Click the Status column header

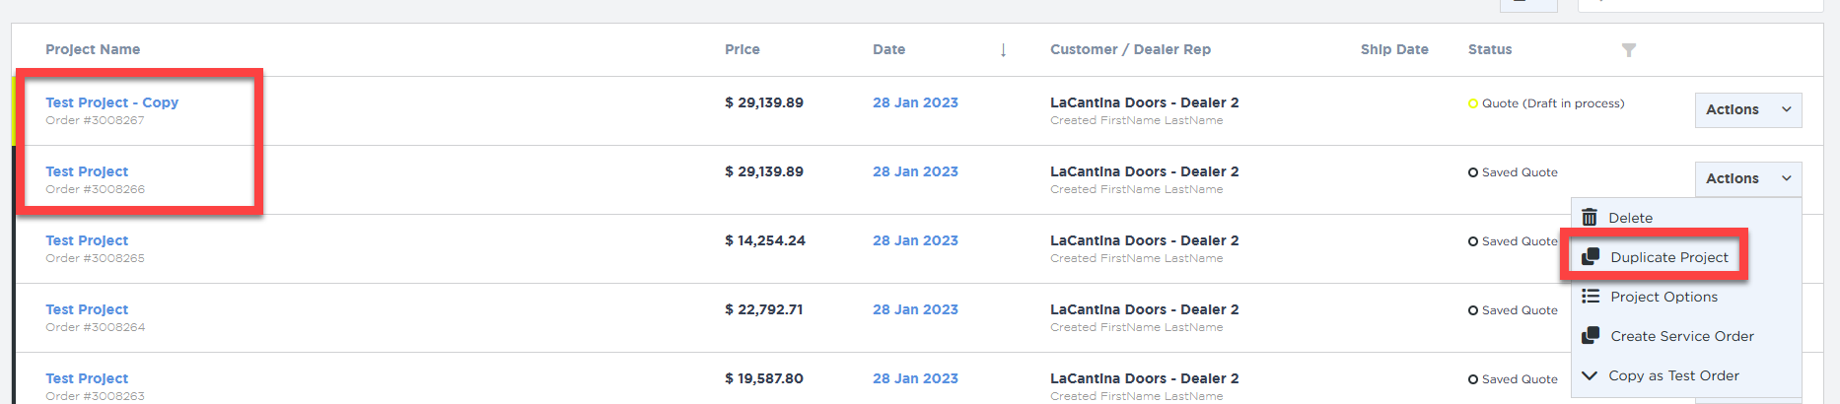1490,49
